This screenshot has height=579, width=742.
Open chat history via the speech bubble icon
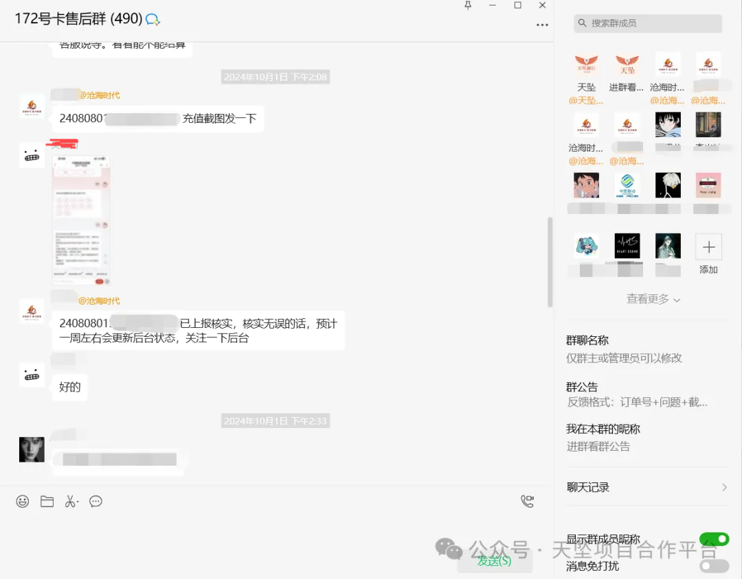click(96, 501)
